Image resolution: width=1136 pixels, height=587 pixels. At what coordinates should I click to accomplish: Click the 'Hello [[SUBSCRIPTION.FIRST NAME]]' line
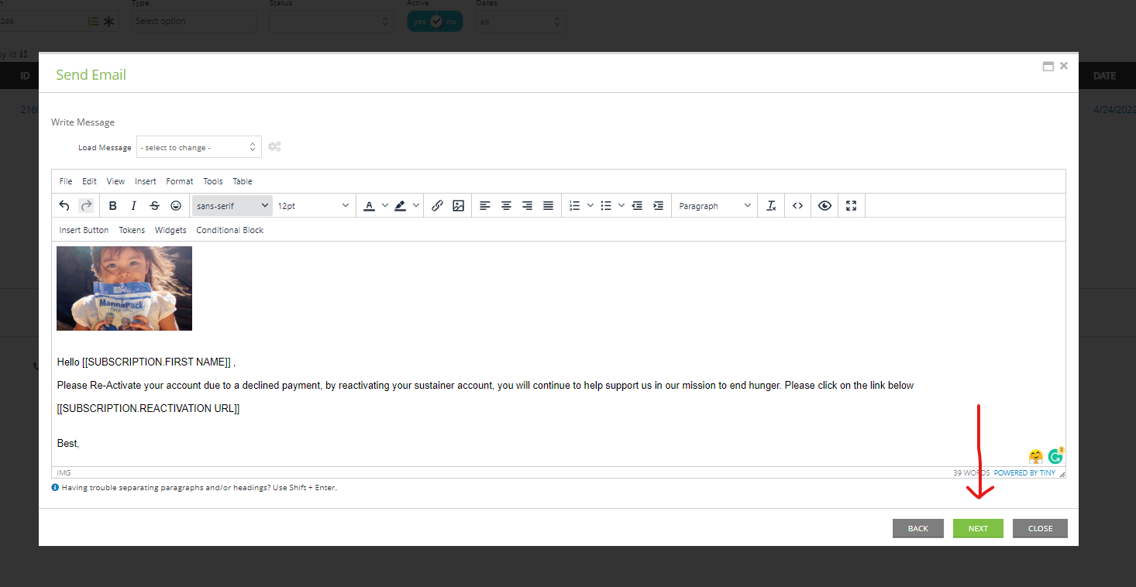pos(146,362)
